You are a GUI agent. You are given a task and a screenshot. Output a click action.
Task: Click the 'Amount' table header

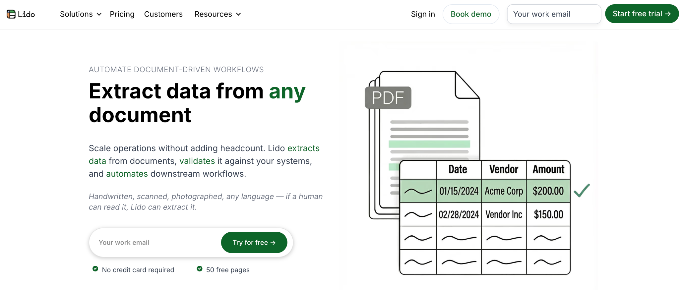click(548, 169)
